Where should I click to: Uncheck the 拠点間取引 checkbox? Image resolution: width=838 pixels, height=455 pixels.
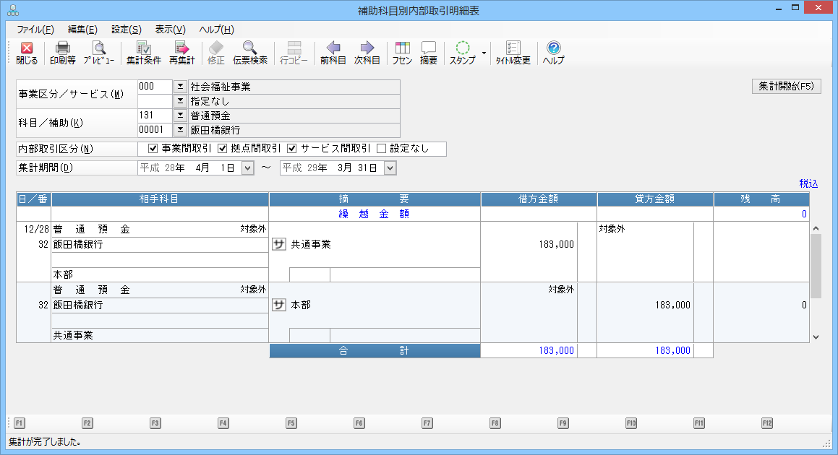tap(223, 149)
